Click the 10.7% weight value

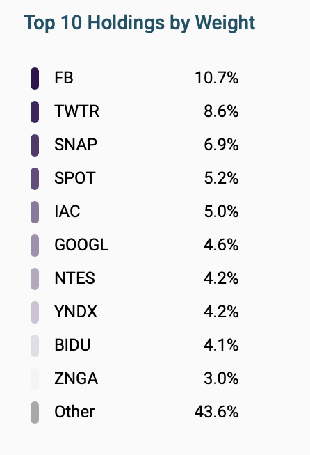[217, 78]
